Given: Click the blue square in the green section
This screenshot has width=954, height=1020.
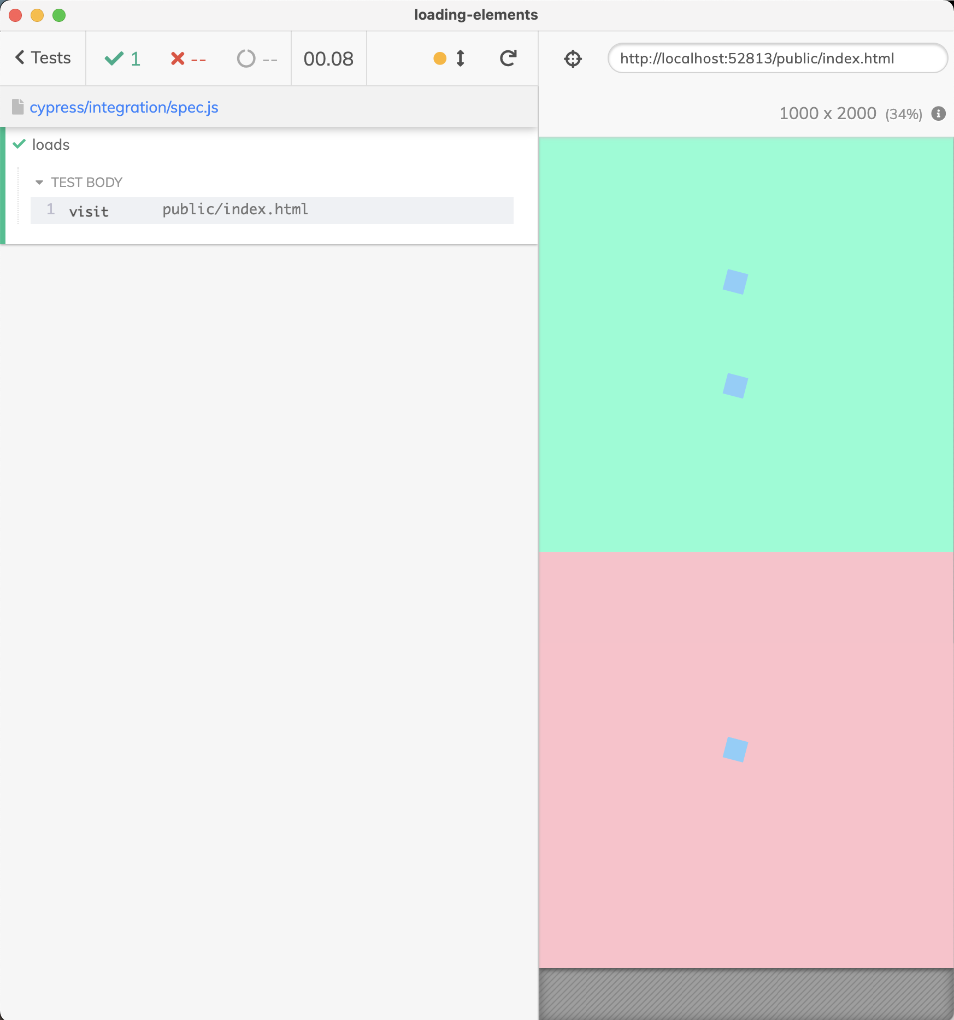Looking at the screenshot, I should [737, 282].
